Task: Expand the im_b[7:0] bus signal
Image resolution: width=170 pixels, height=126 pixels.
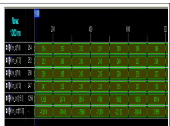Action: (7, 86)
